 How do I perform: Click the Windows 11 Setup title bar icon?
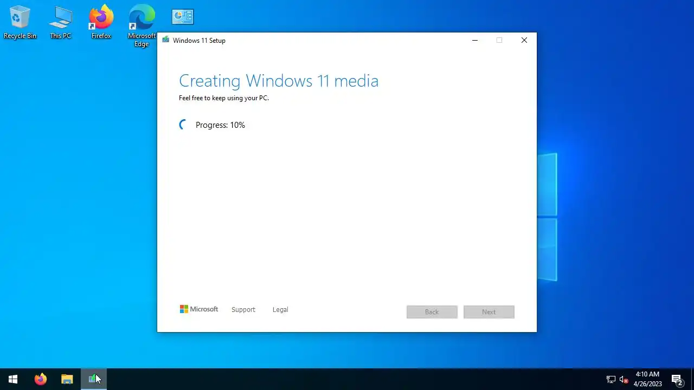coord(165,40)
